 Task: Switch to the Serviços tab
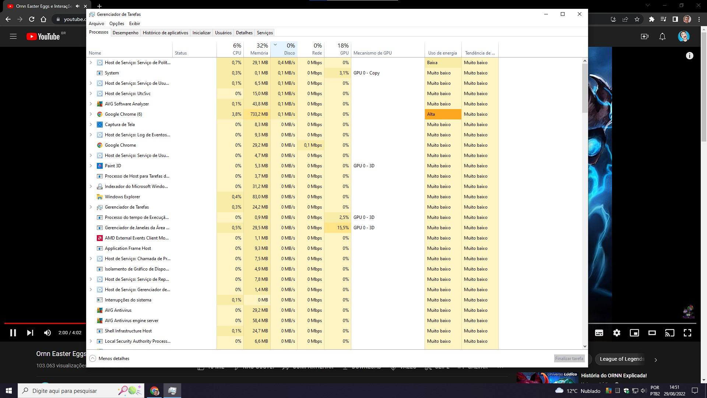coord(265,33)
